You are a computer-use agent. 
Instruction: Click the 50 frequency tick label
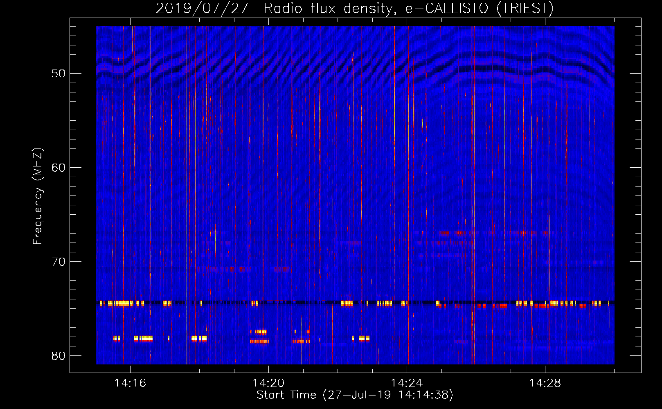click(x=59, y=74)
